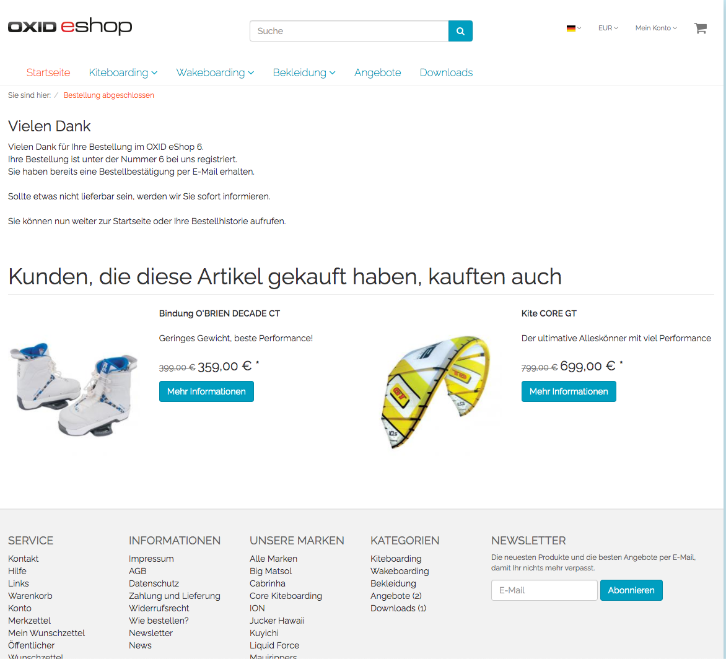Focus the newsletter E-Mail field
Screen dimensions: 726x659
coord(544,590)
